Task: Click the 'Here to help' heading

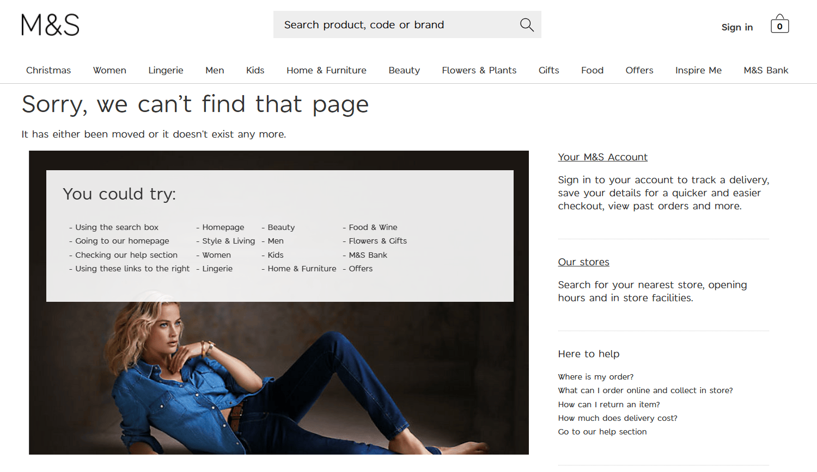Action: pyautogui.click(x=588, y=354)
